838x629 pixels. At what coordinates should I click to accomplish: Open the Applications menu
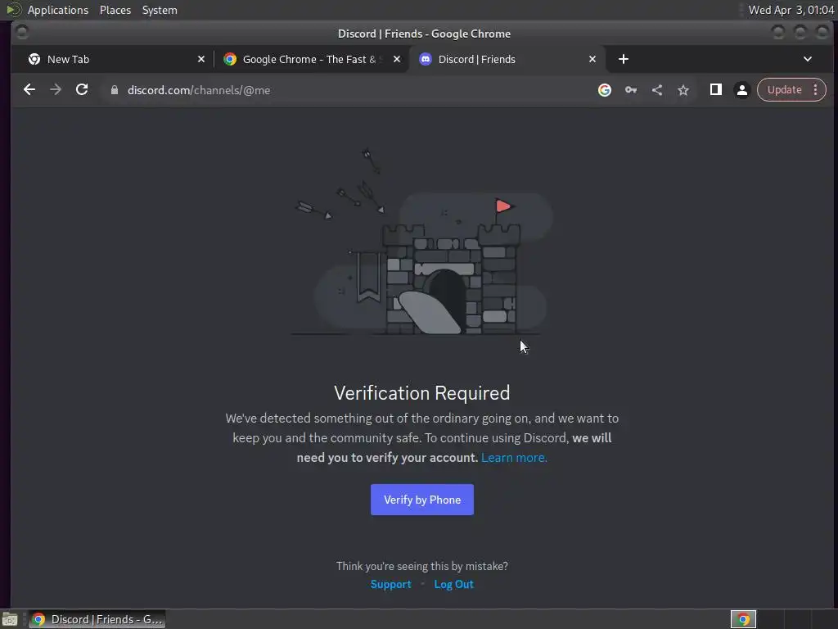[58, 10]
